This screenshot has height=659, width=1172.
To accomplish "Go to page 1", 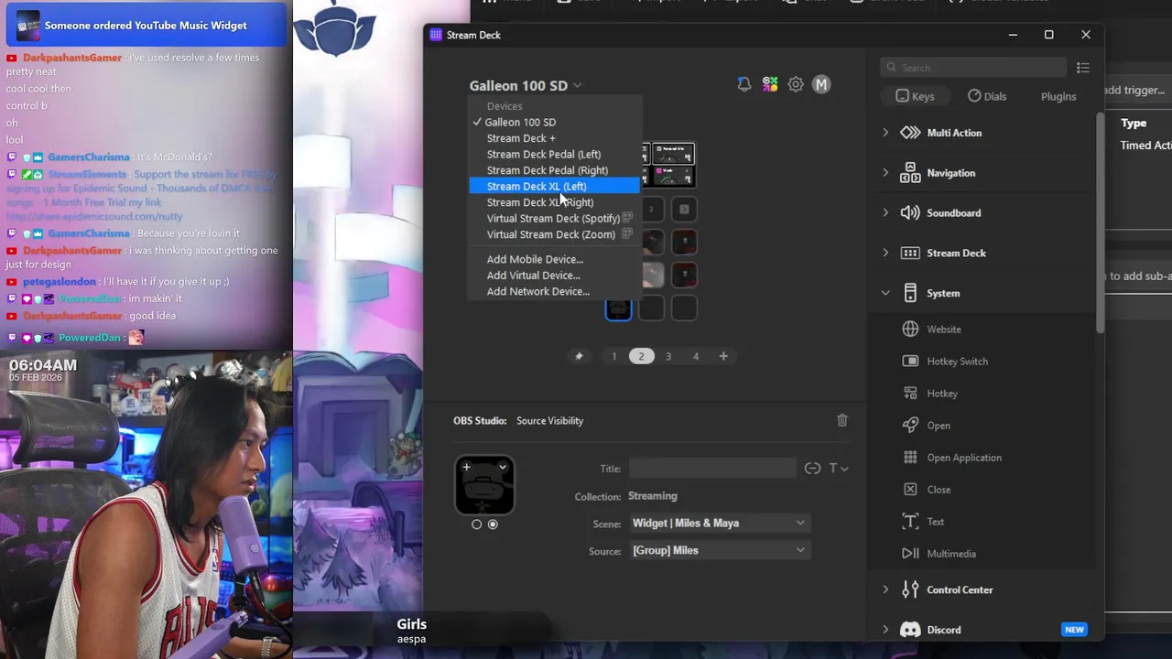I will pos(613,356).
